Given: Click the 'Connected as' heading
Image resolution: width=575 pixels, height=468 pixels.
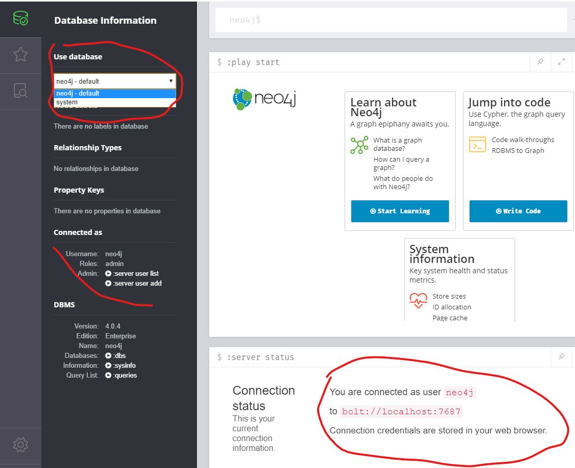Looking at the screenshot, I should pos(77,232).
